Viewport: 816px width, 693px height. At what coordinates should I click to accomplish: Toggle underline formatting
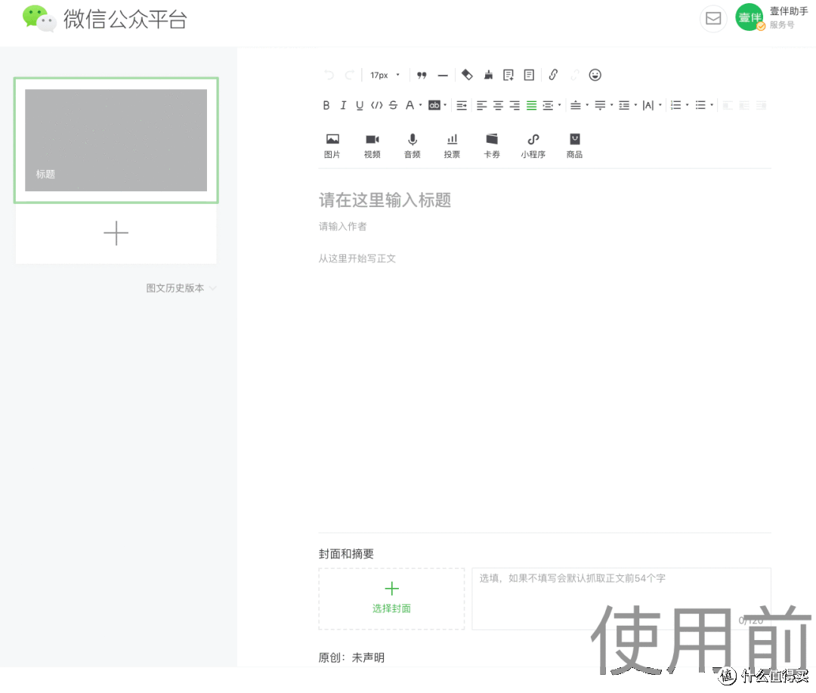coord(360,106)
